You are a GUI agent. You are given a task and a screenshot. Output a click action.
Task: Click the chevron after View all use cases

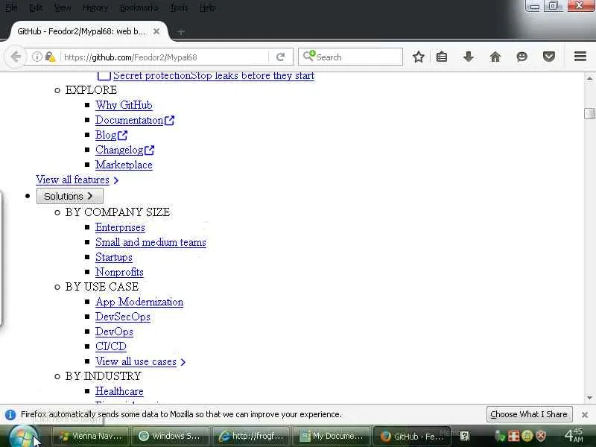183,362
